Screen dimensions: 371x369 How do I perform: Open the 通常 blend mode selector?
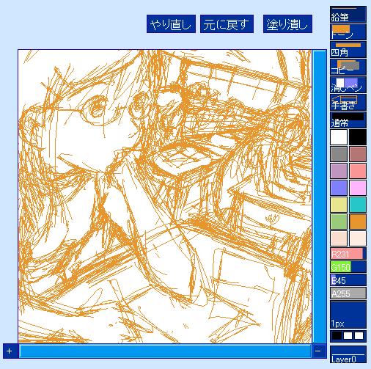[x=348, y=120]
